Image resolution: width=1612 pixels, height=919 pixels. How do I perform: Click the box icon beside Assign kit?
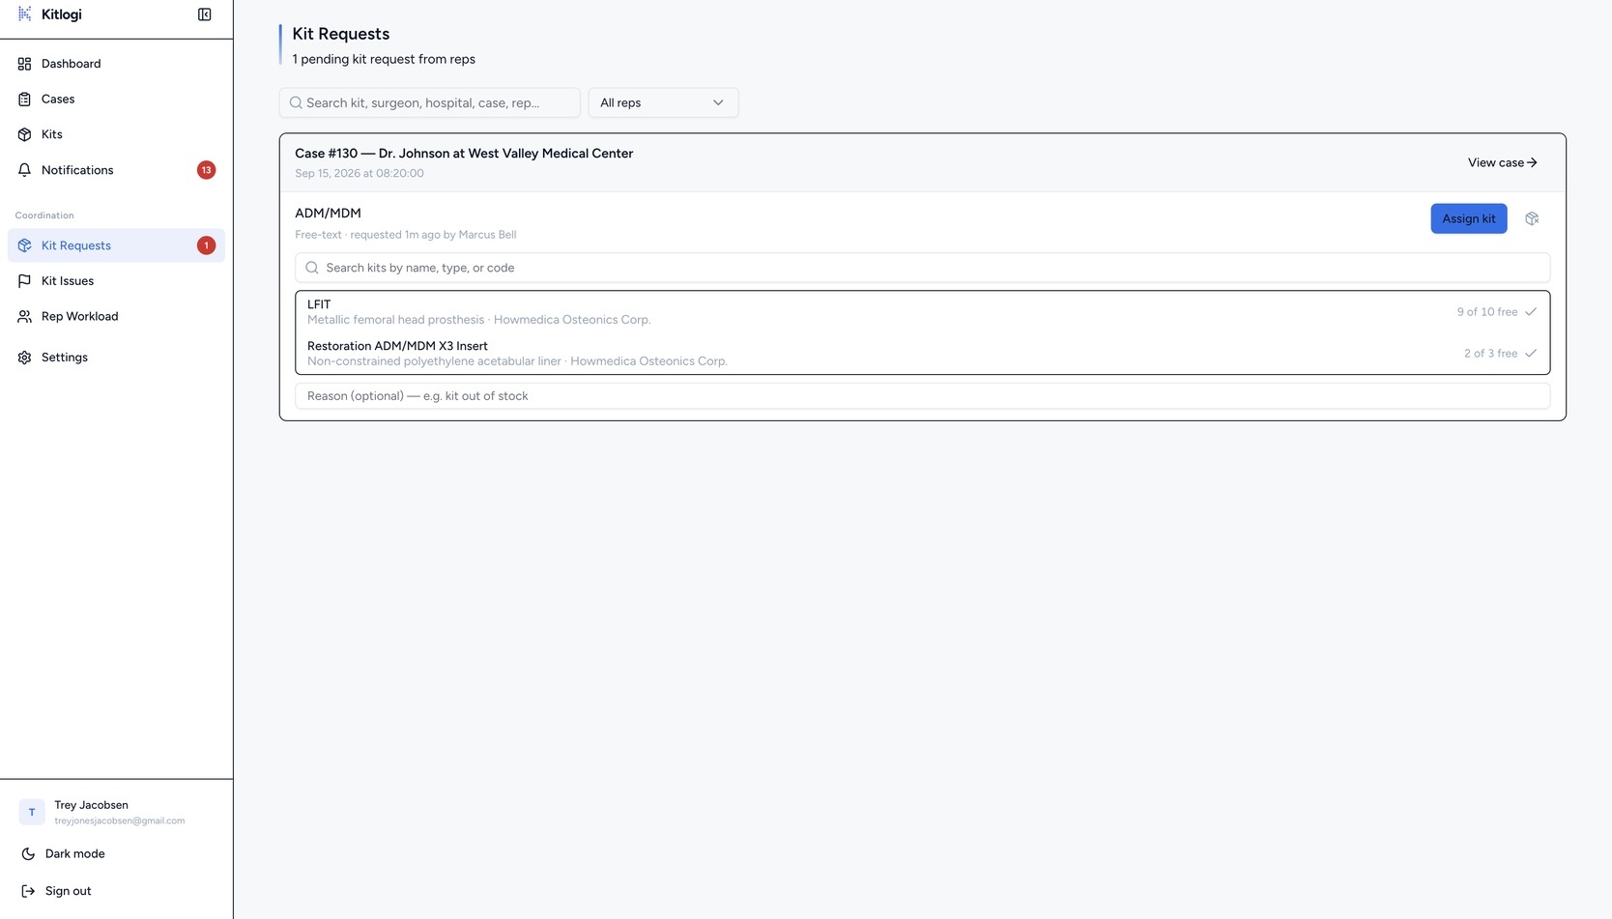[x=1532, y=218]
